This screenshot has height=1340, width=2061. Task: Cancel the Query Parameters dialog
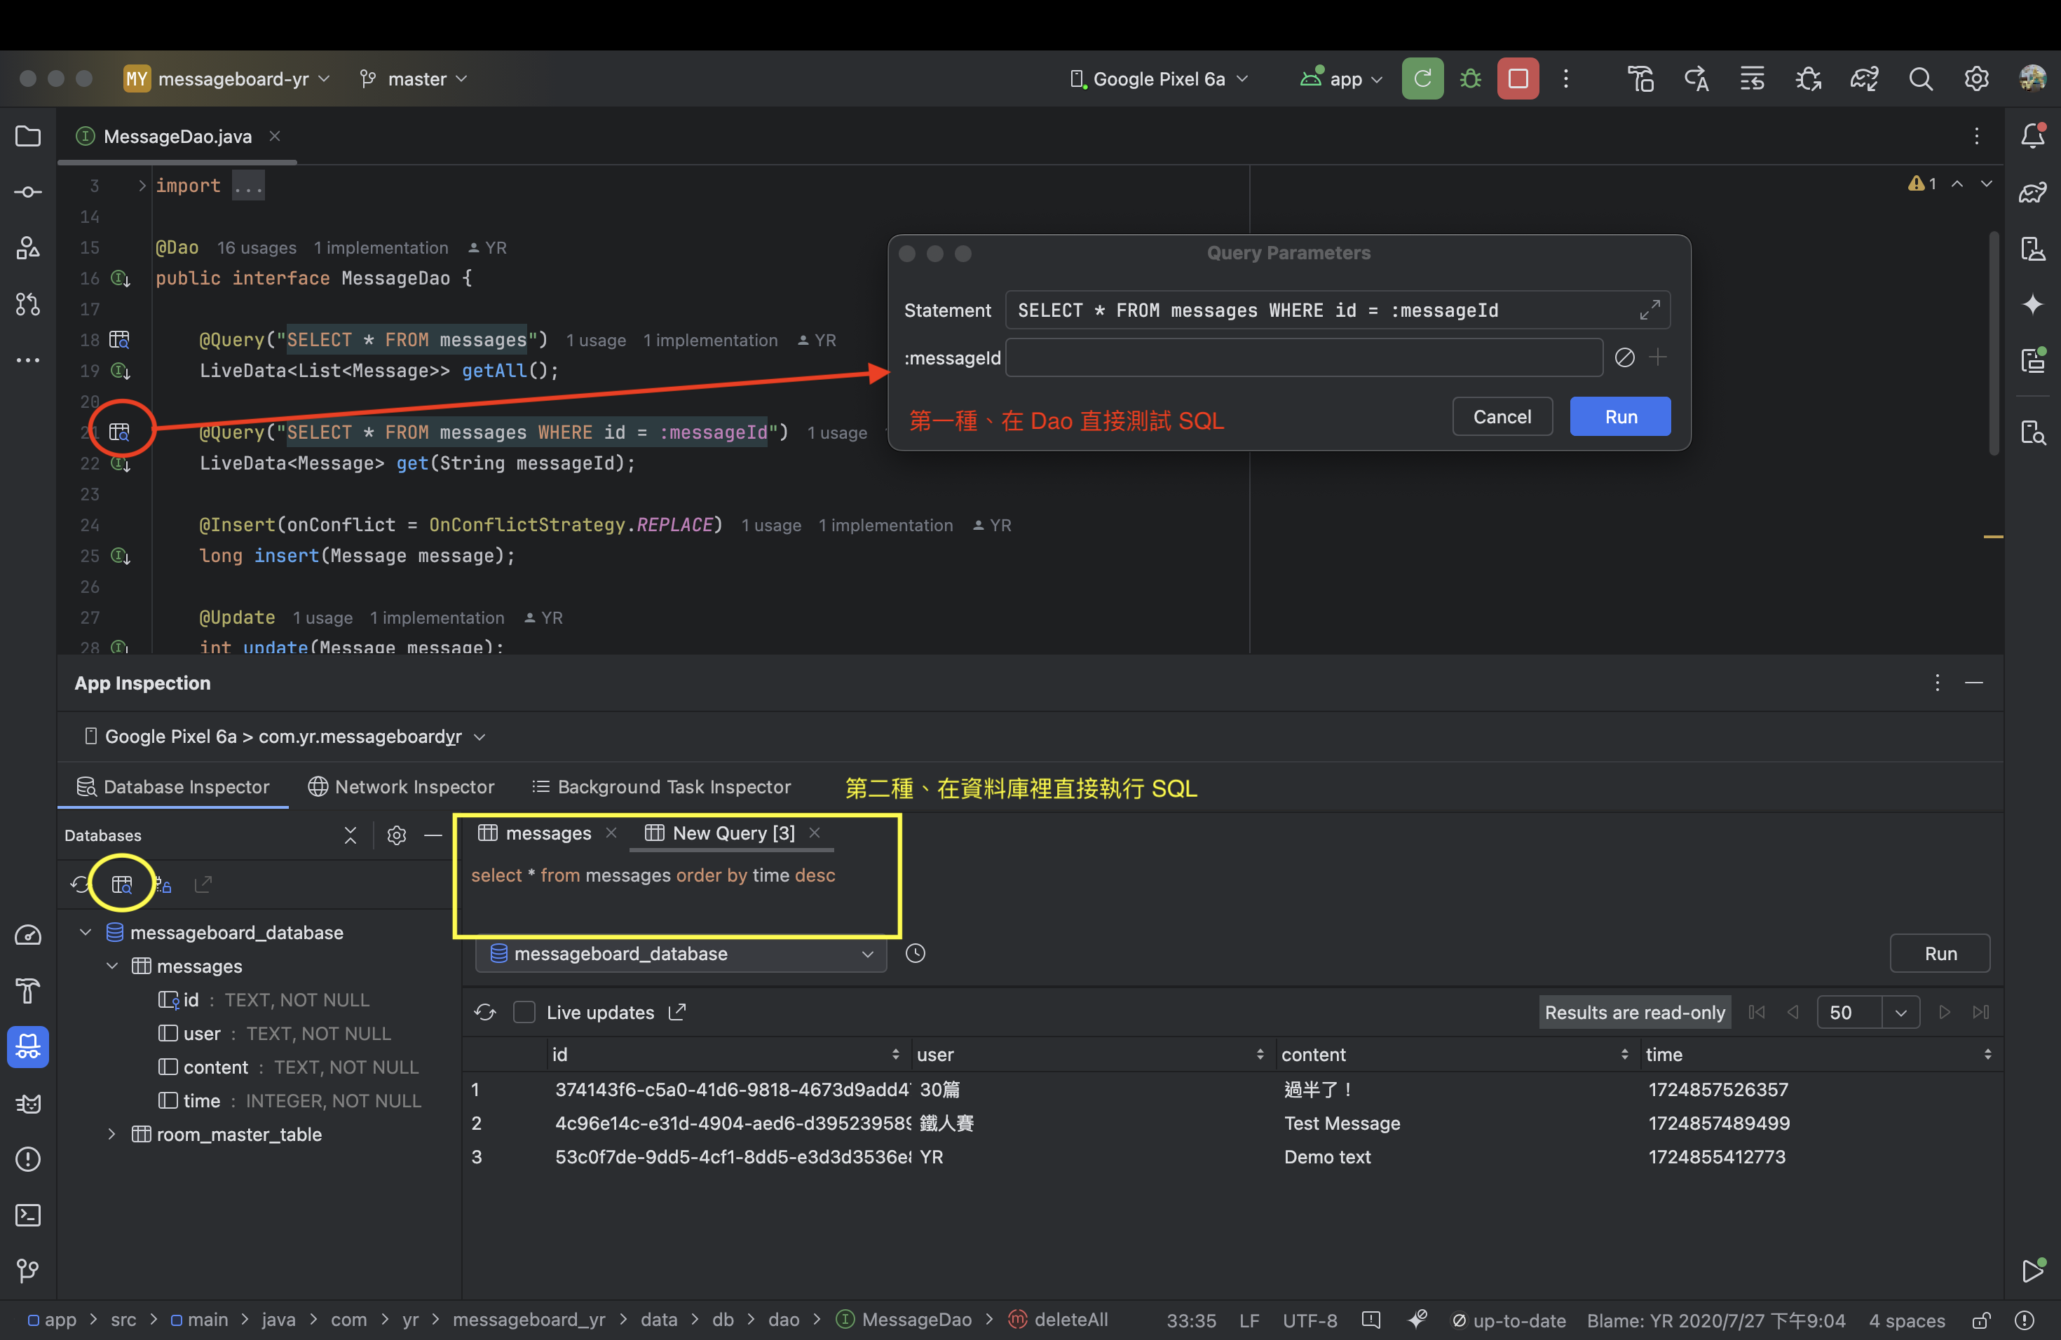(1502, 416)
